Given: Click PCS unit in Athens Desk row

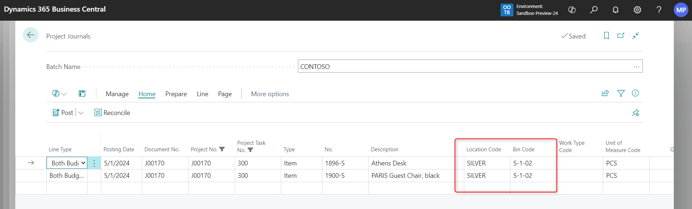Looking at the screenshot, I should pyautogui.click(x=626, y=163).
